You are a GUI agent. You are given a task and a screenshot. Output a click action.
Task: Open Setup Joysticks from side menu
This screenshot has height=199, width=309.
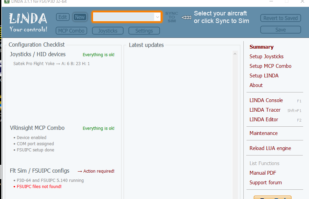266,57
